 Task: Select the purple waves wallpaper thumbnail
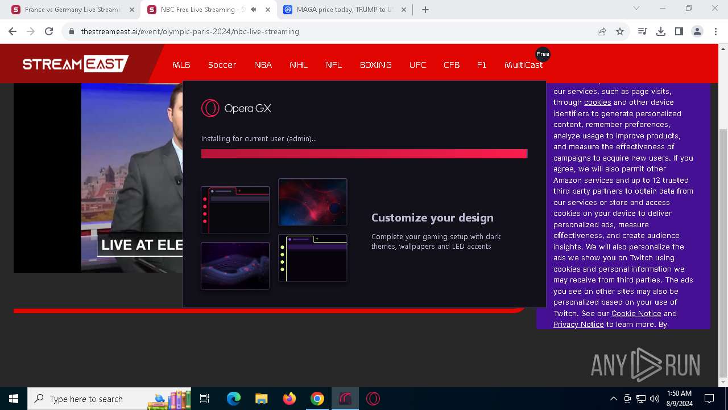point(235,266)
